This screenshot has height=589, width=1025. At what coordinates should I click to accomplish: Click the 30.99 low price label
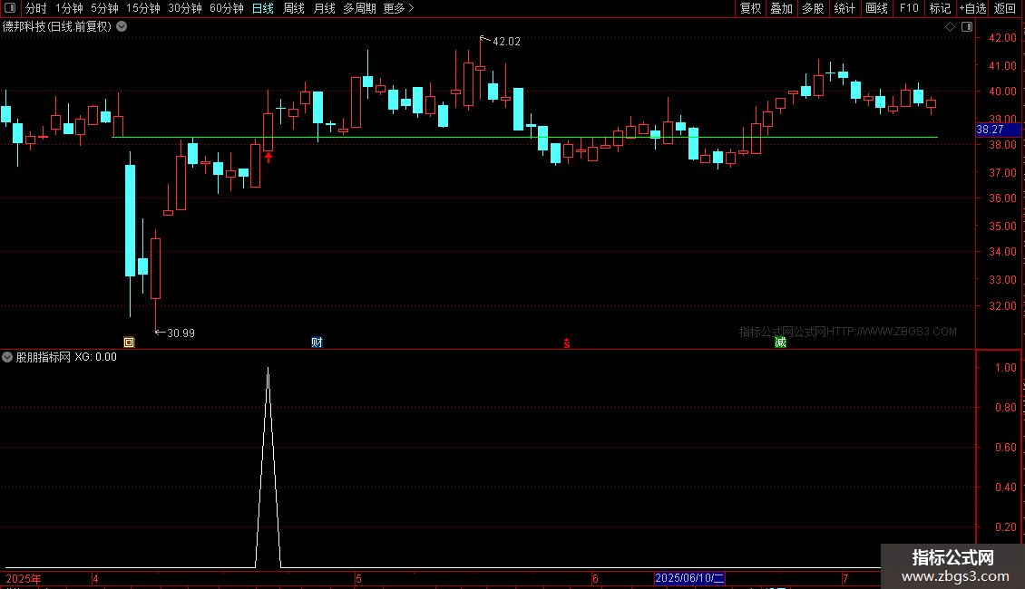(x=181, y=333)
